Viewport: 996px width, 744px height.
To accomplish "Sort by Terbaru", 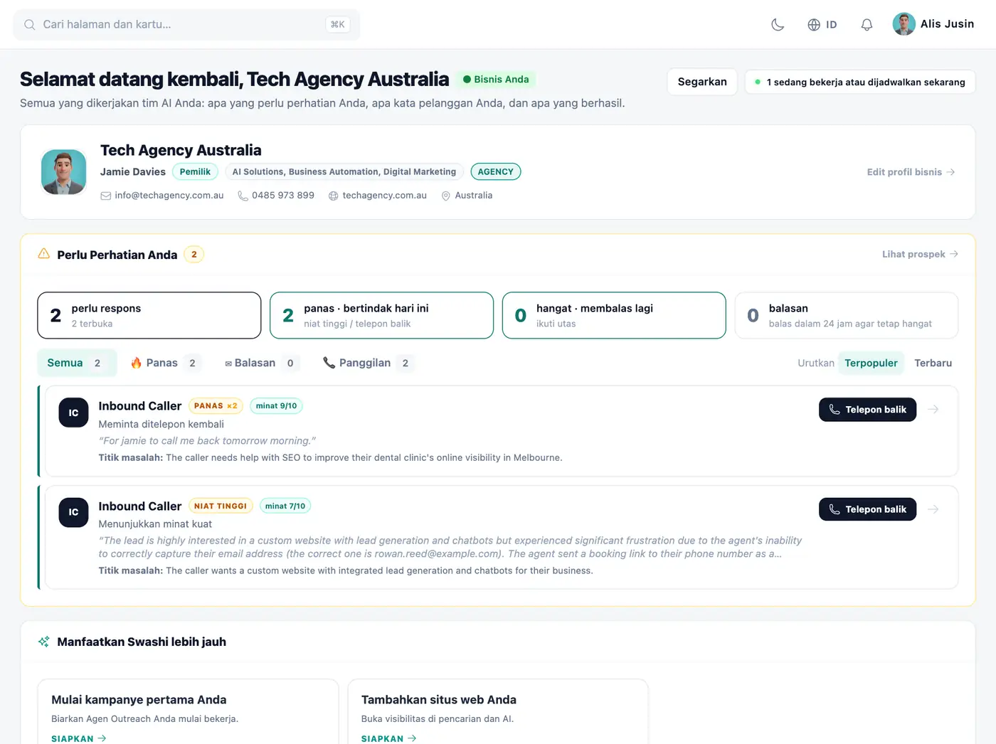I will (933, 363).
